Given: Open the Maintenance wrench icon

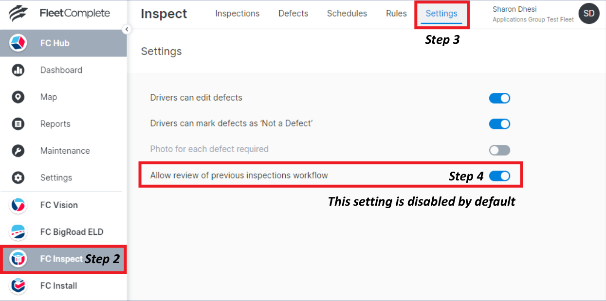Looking at the screenshot, I should pyautogui.click(x=18, y=151).
